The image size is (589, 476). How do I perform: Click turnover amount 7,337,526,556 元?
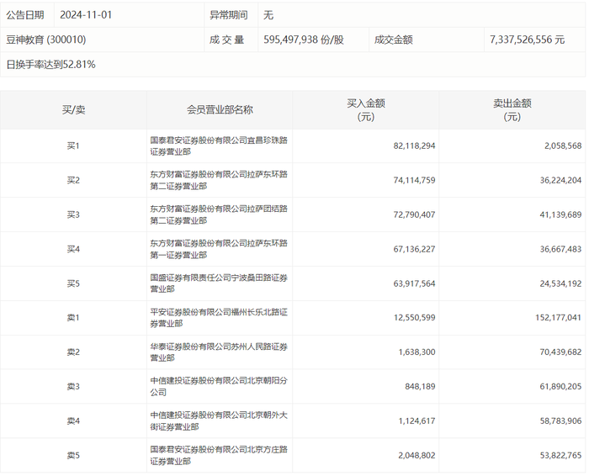[x=527, y=40]
